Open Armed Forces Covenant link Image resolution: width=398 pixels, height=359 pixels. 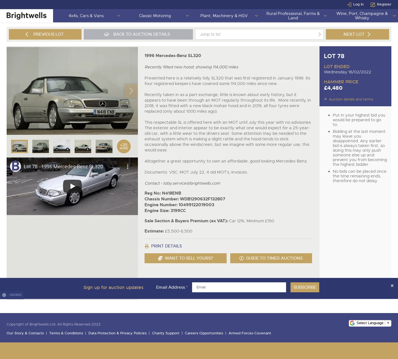click(x=250, y=333)
